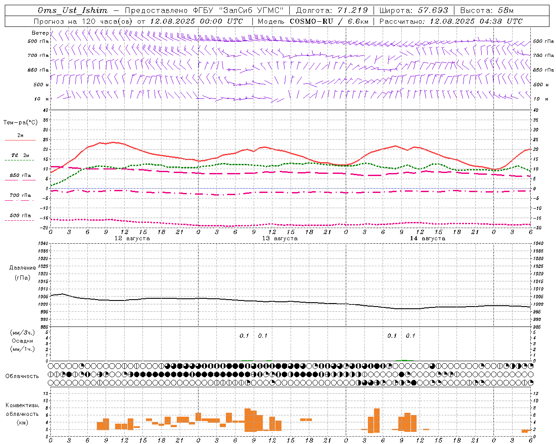Click the (км) unit under convective cloud label
This screenshot has height=444, width=556.
pos(22,422)
